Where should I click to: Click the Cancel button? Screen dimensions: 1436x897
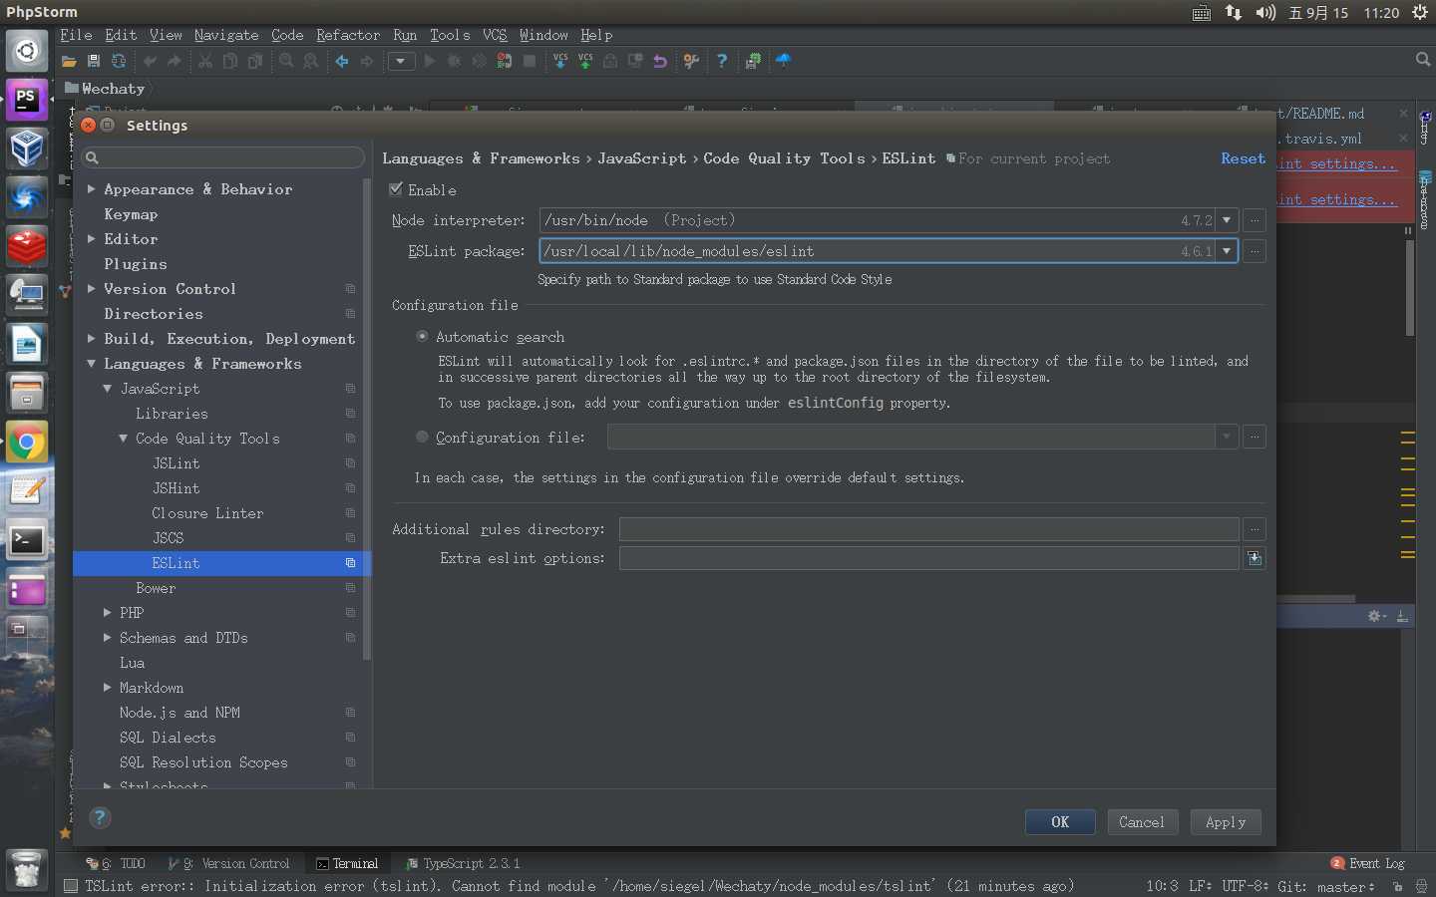tap(1142, 822)
